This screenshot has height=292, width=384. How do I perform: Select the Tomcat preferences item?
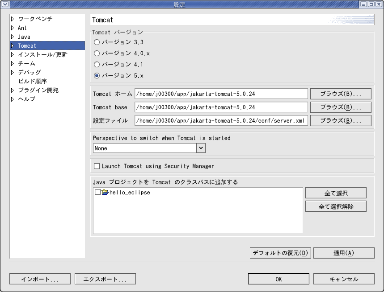(27, 45)
